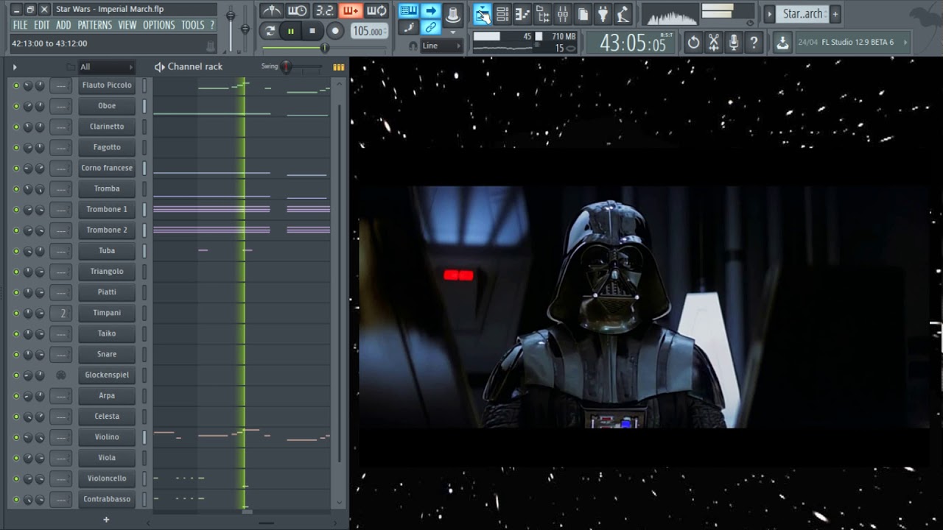Toggle the blue auto-scrolling arrow icon
This screenshot has height=530, width=943.
coord(431,11)
